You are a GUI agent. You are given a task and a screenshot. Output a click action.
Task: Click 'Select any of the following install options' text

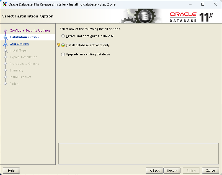[90, 29]
